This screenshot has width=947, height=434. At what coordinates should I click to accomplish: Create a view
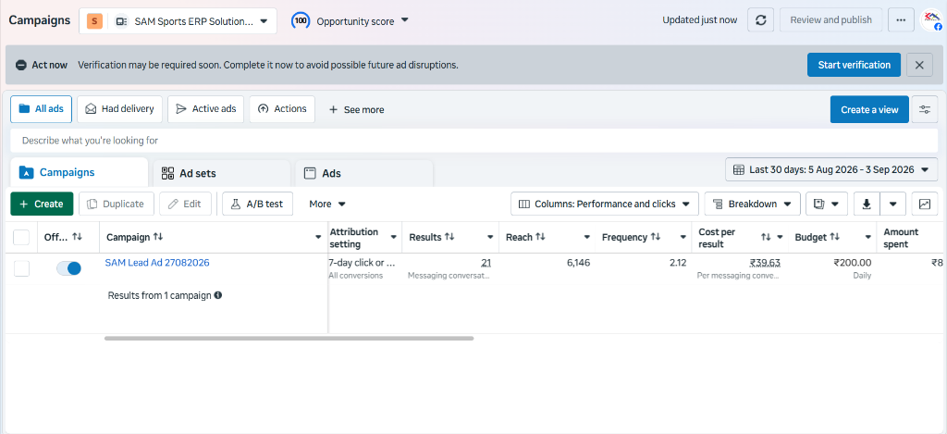(x=869, y=109)
